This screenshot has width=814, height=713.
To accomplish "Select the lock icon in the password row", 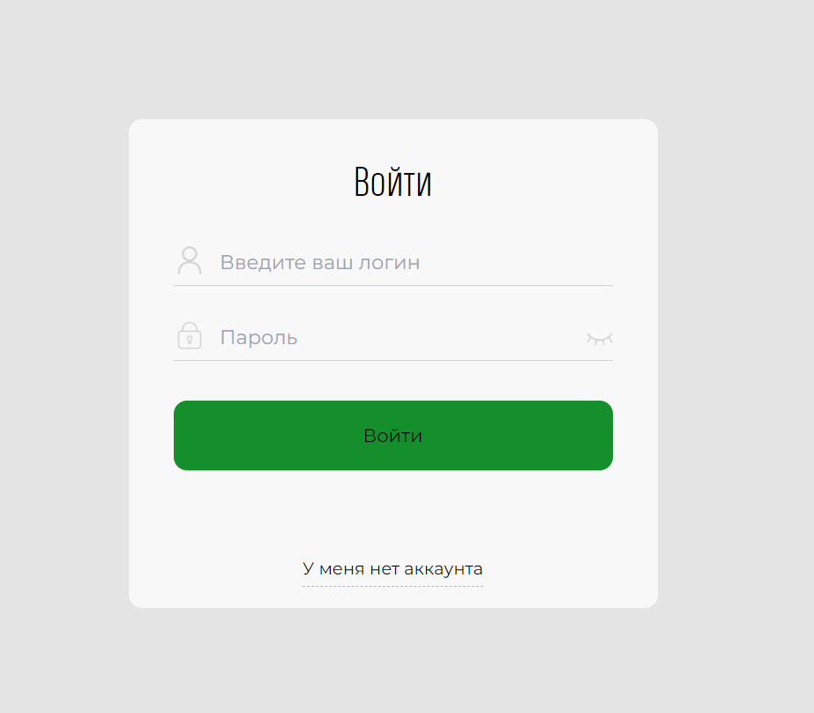I will click(x=190, y=335).
